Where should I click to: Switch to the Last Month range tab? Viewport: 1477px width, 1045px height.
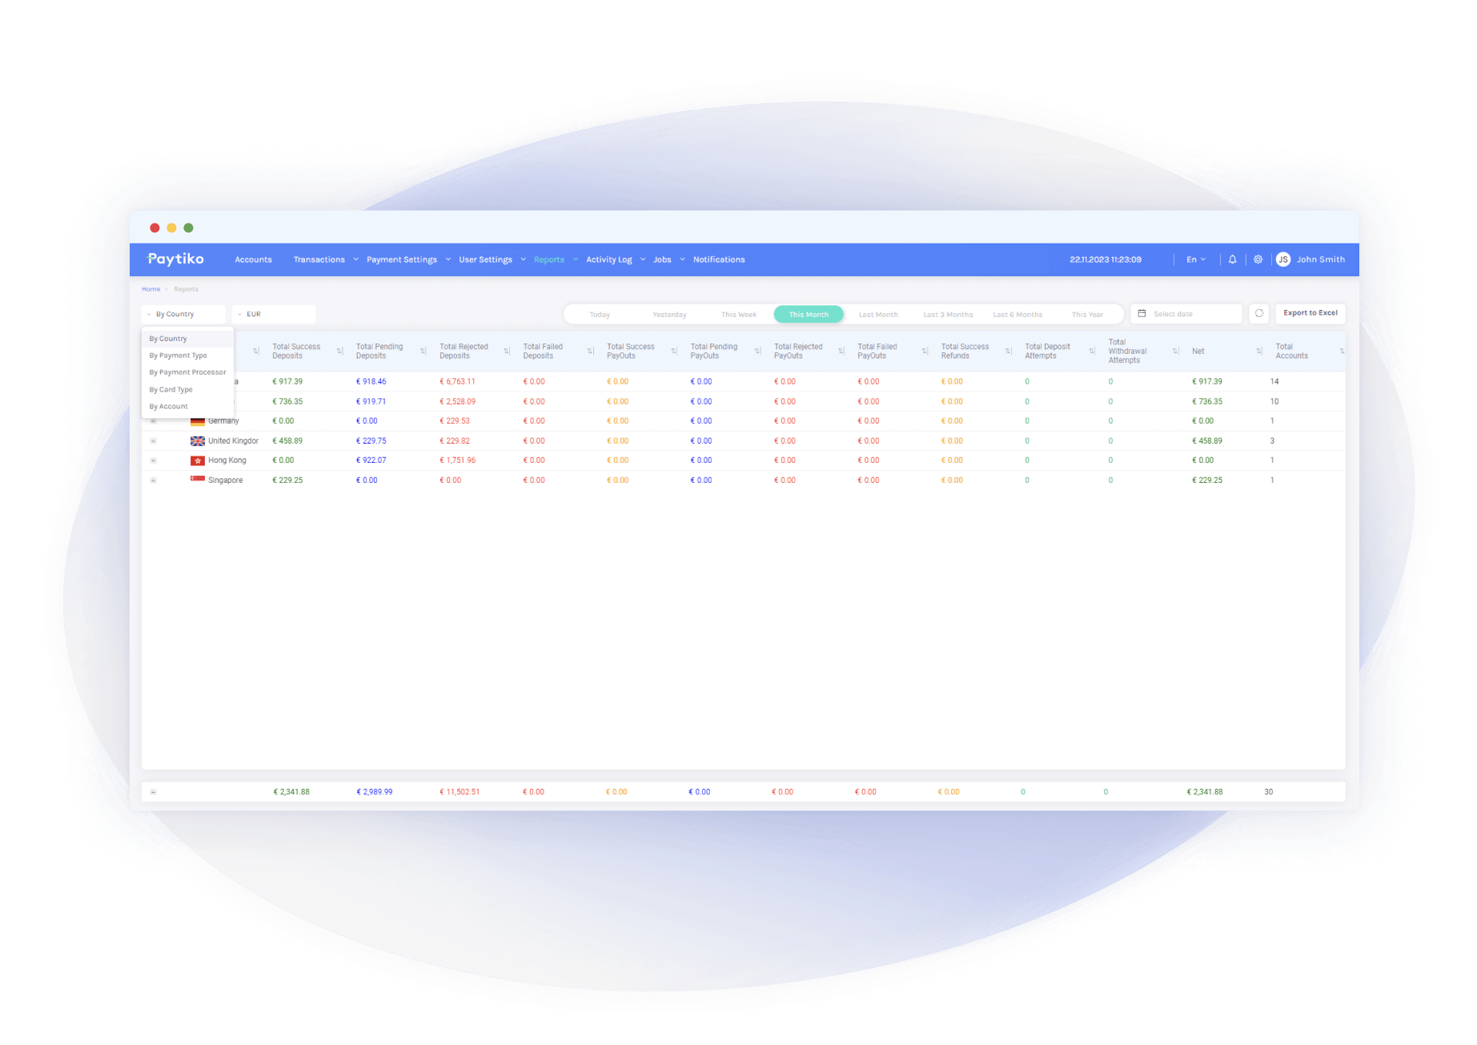pos(878,315)
